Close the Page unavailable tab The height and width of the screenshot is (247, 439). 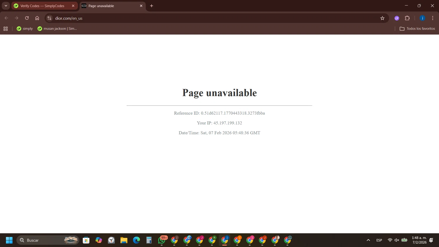[x=141, y=6]
